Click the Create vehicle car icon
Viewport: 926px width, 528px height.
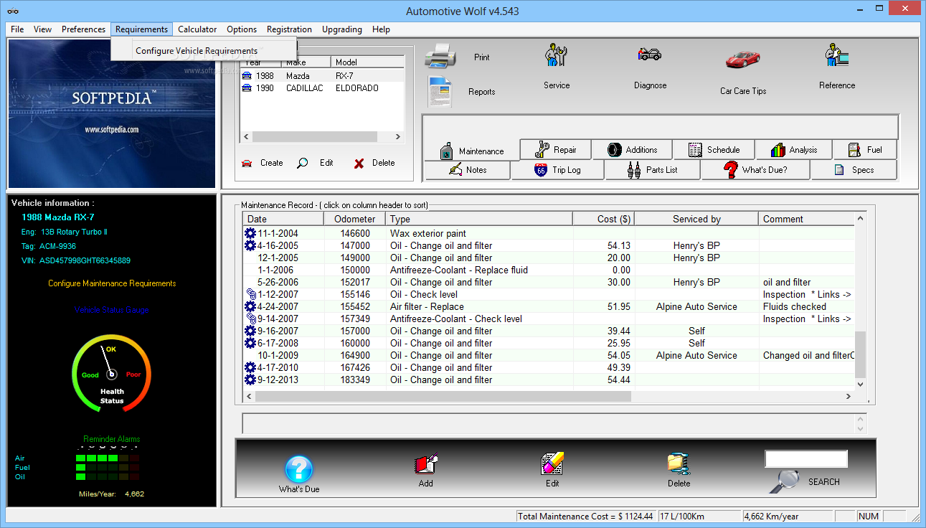[247, 163]
